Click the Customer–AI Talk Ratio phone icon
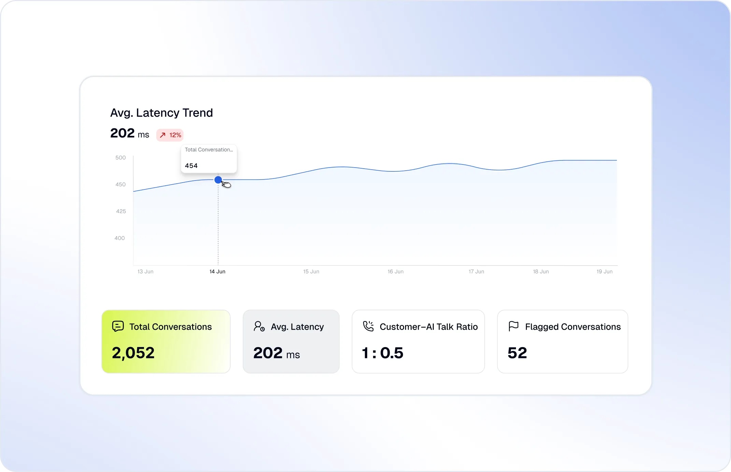731x472 pixels. click(x=368, y=326)
